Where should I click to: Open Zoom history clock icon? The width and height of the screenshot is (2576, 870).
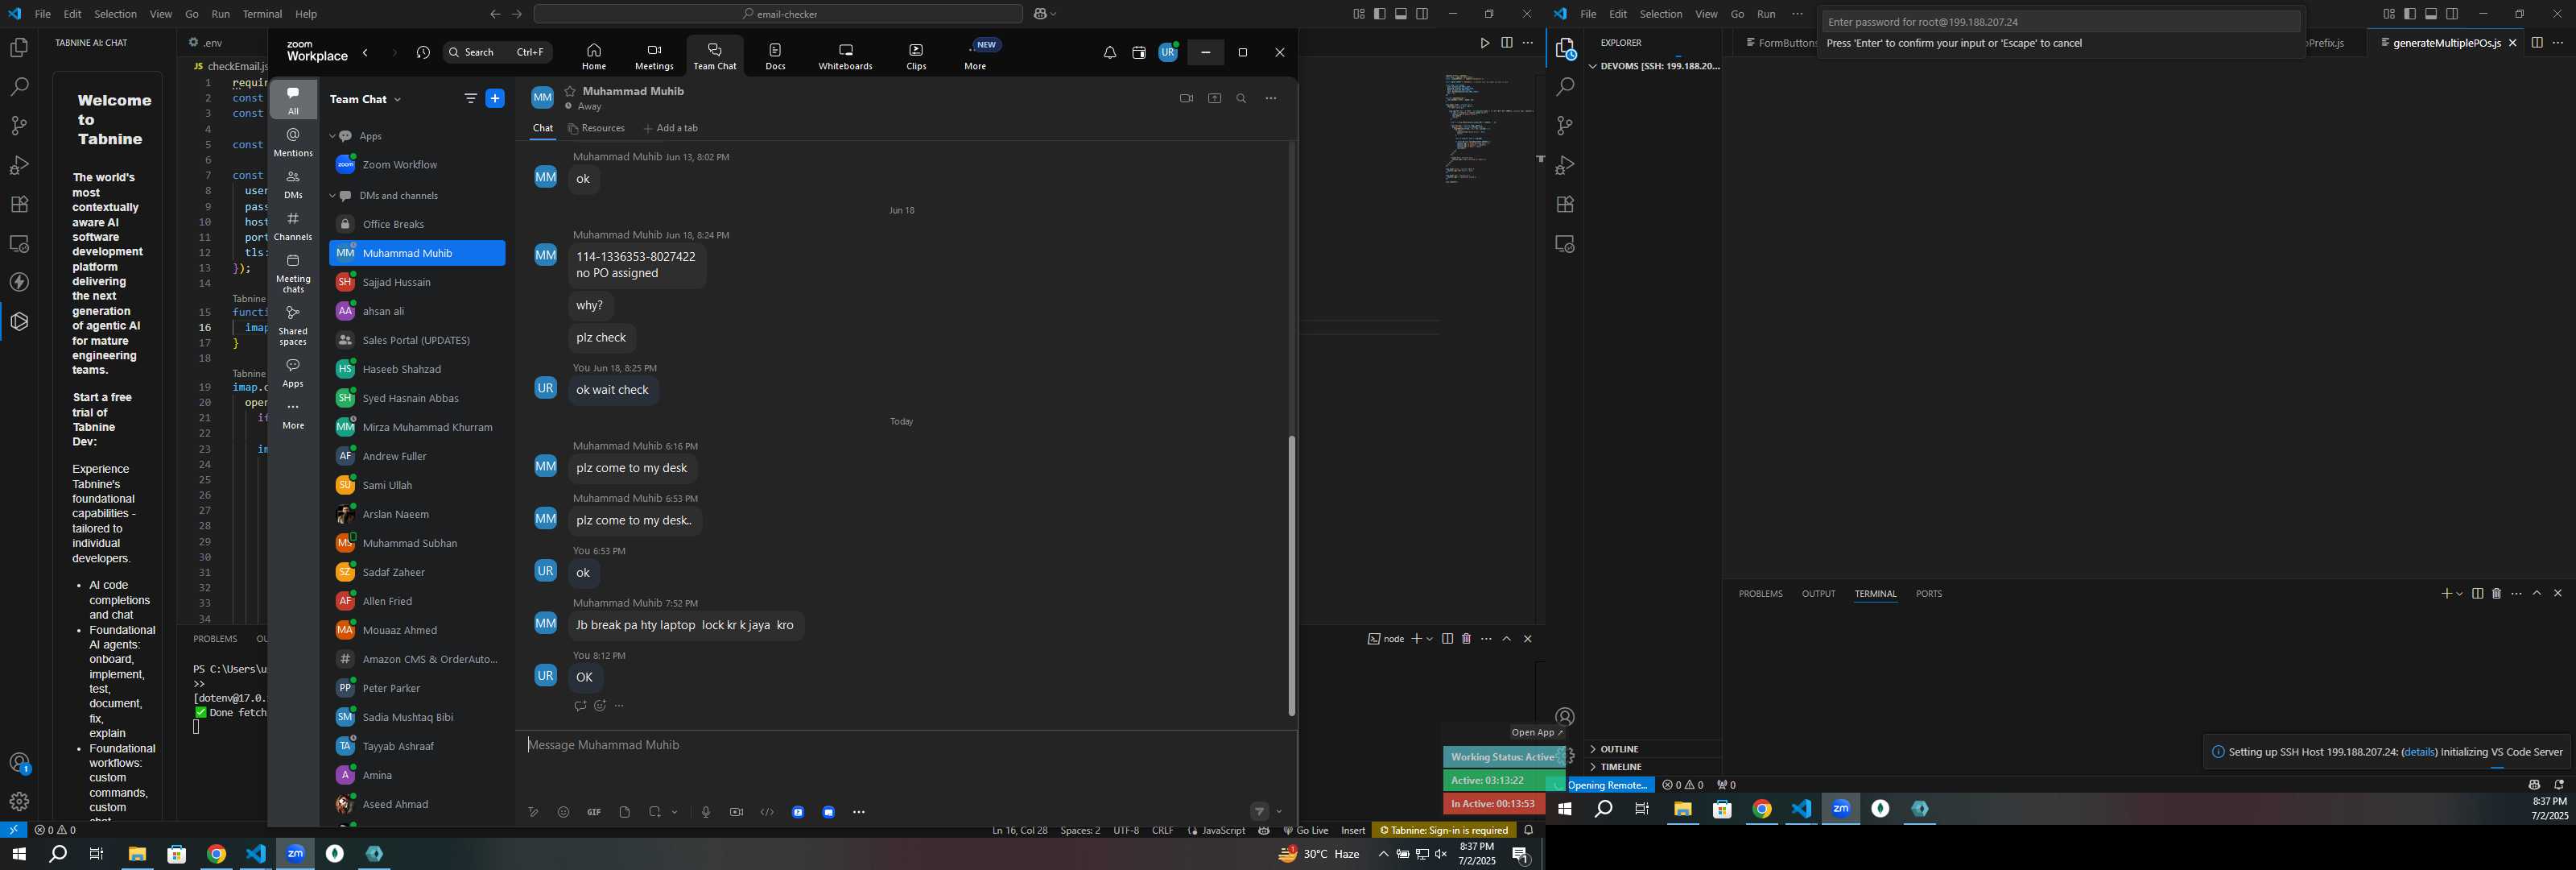click(x=423, y=53)
